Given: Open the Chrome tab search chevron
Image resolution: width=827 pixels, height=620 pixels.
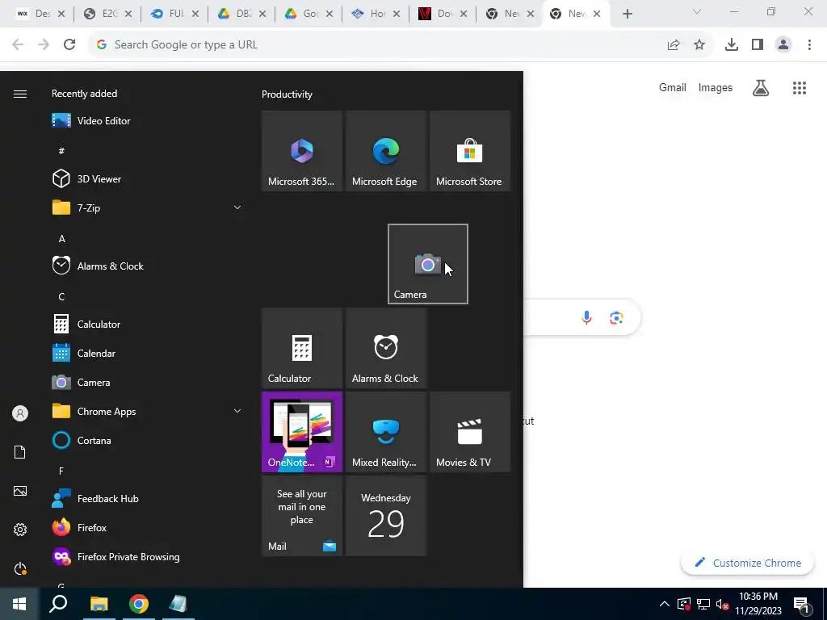Looking at the screenshot, I should [x=697, y=12].
